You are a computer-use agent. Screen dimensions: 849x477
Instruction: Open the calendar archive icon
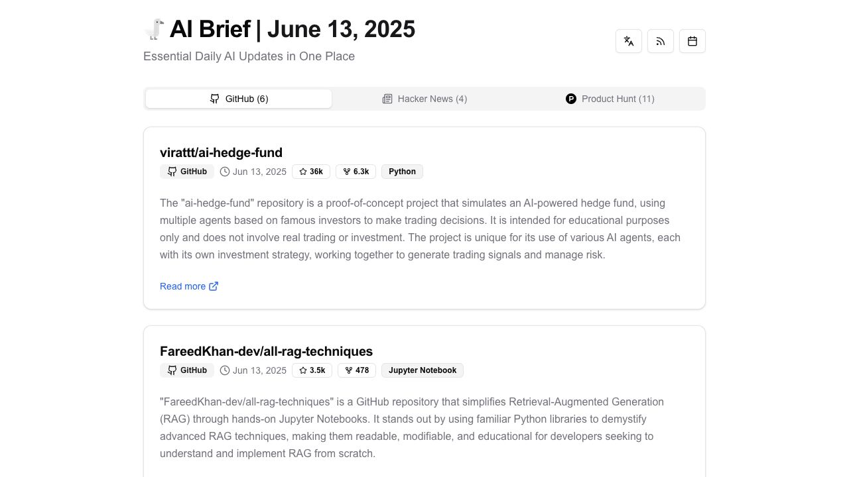[x=692, y=40]
